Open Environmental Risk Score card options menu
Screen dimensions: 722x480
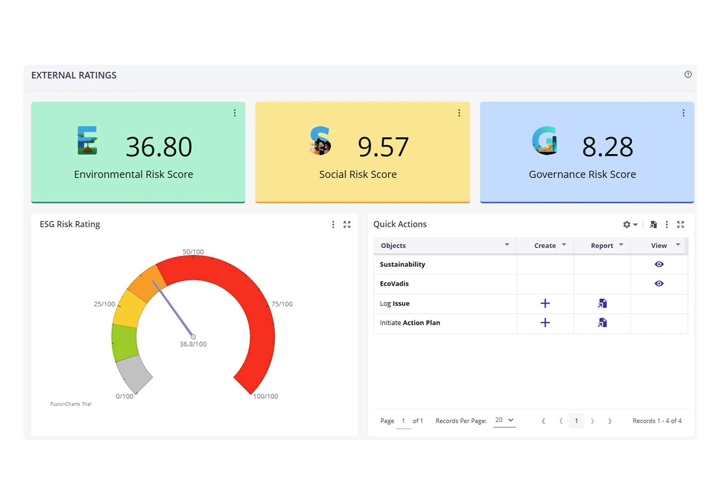click(x=235, y=113)
